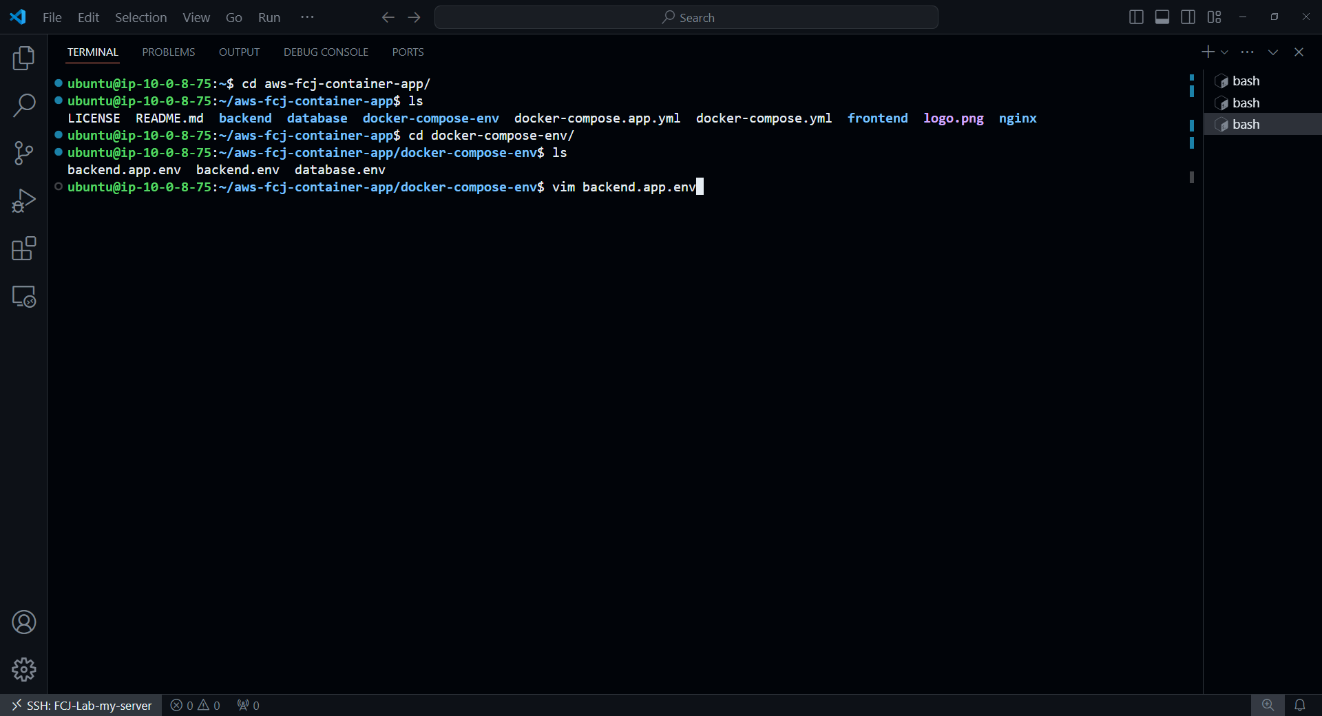Toggle the primary side bar layout icon

pos(1136,17)
